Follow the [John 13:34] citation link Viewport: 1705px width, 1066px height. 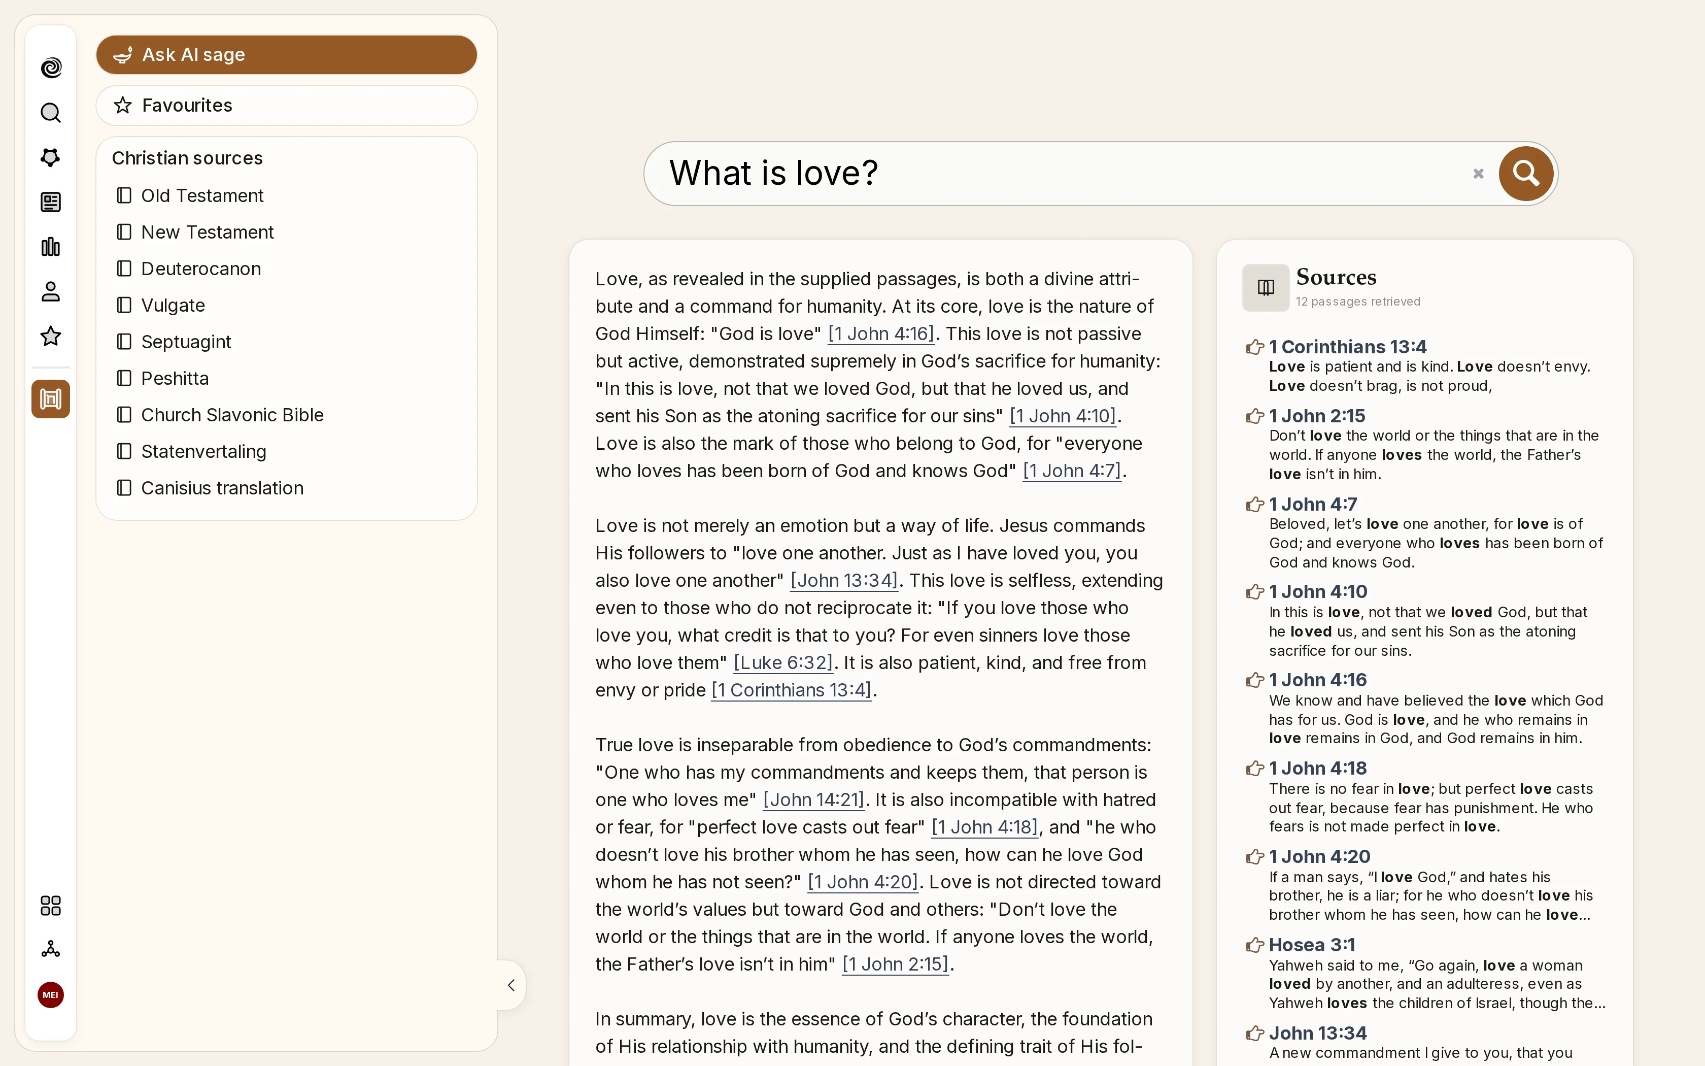844,580
